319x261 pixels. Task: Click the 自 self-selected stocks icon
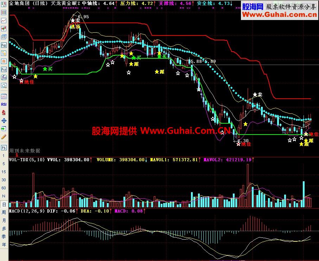point(4,61)
